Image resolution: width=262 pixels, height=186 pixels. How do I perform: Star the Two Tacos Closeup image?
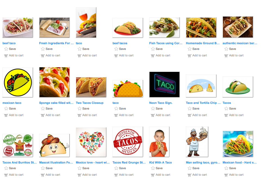pos(80,108)
